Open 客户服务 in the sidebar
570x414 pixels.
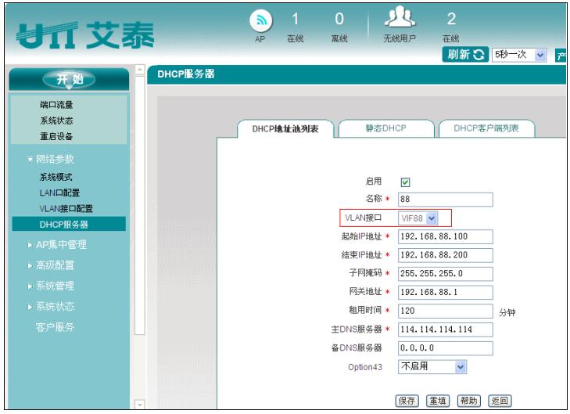55,327
